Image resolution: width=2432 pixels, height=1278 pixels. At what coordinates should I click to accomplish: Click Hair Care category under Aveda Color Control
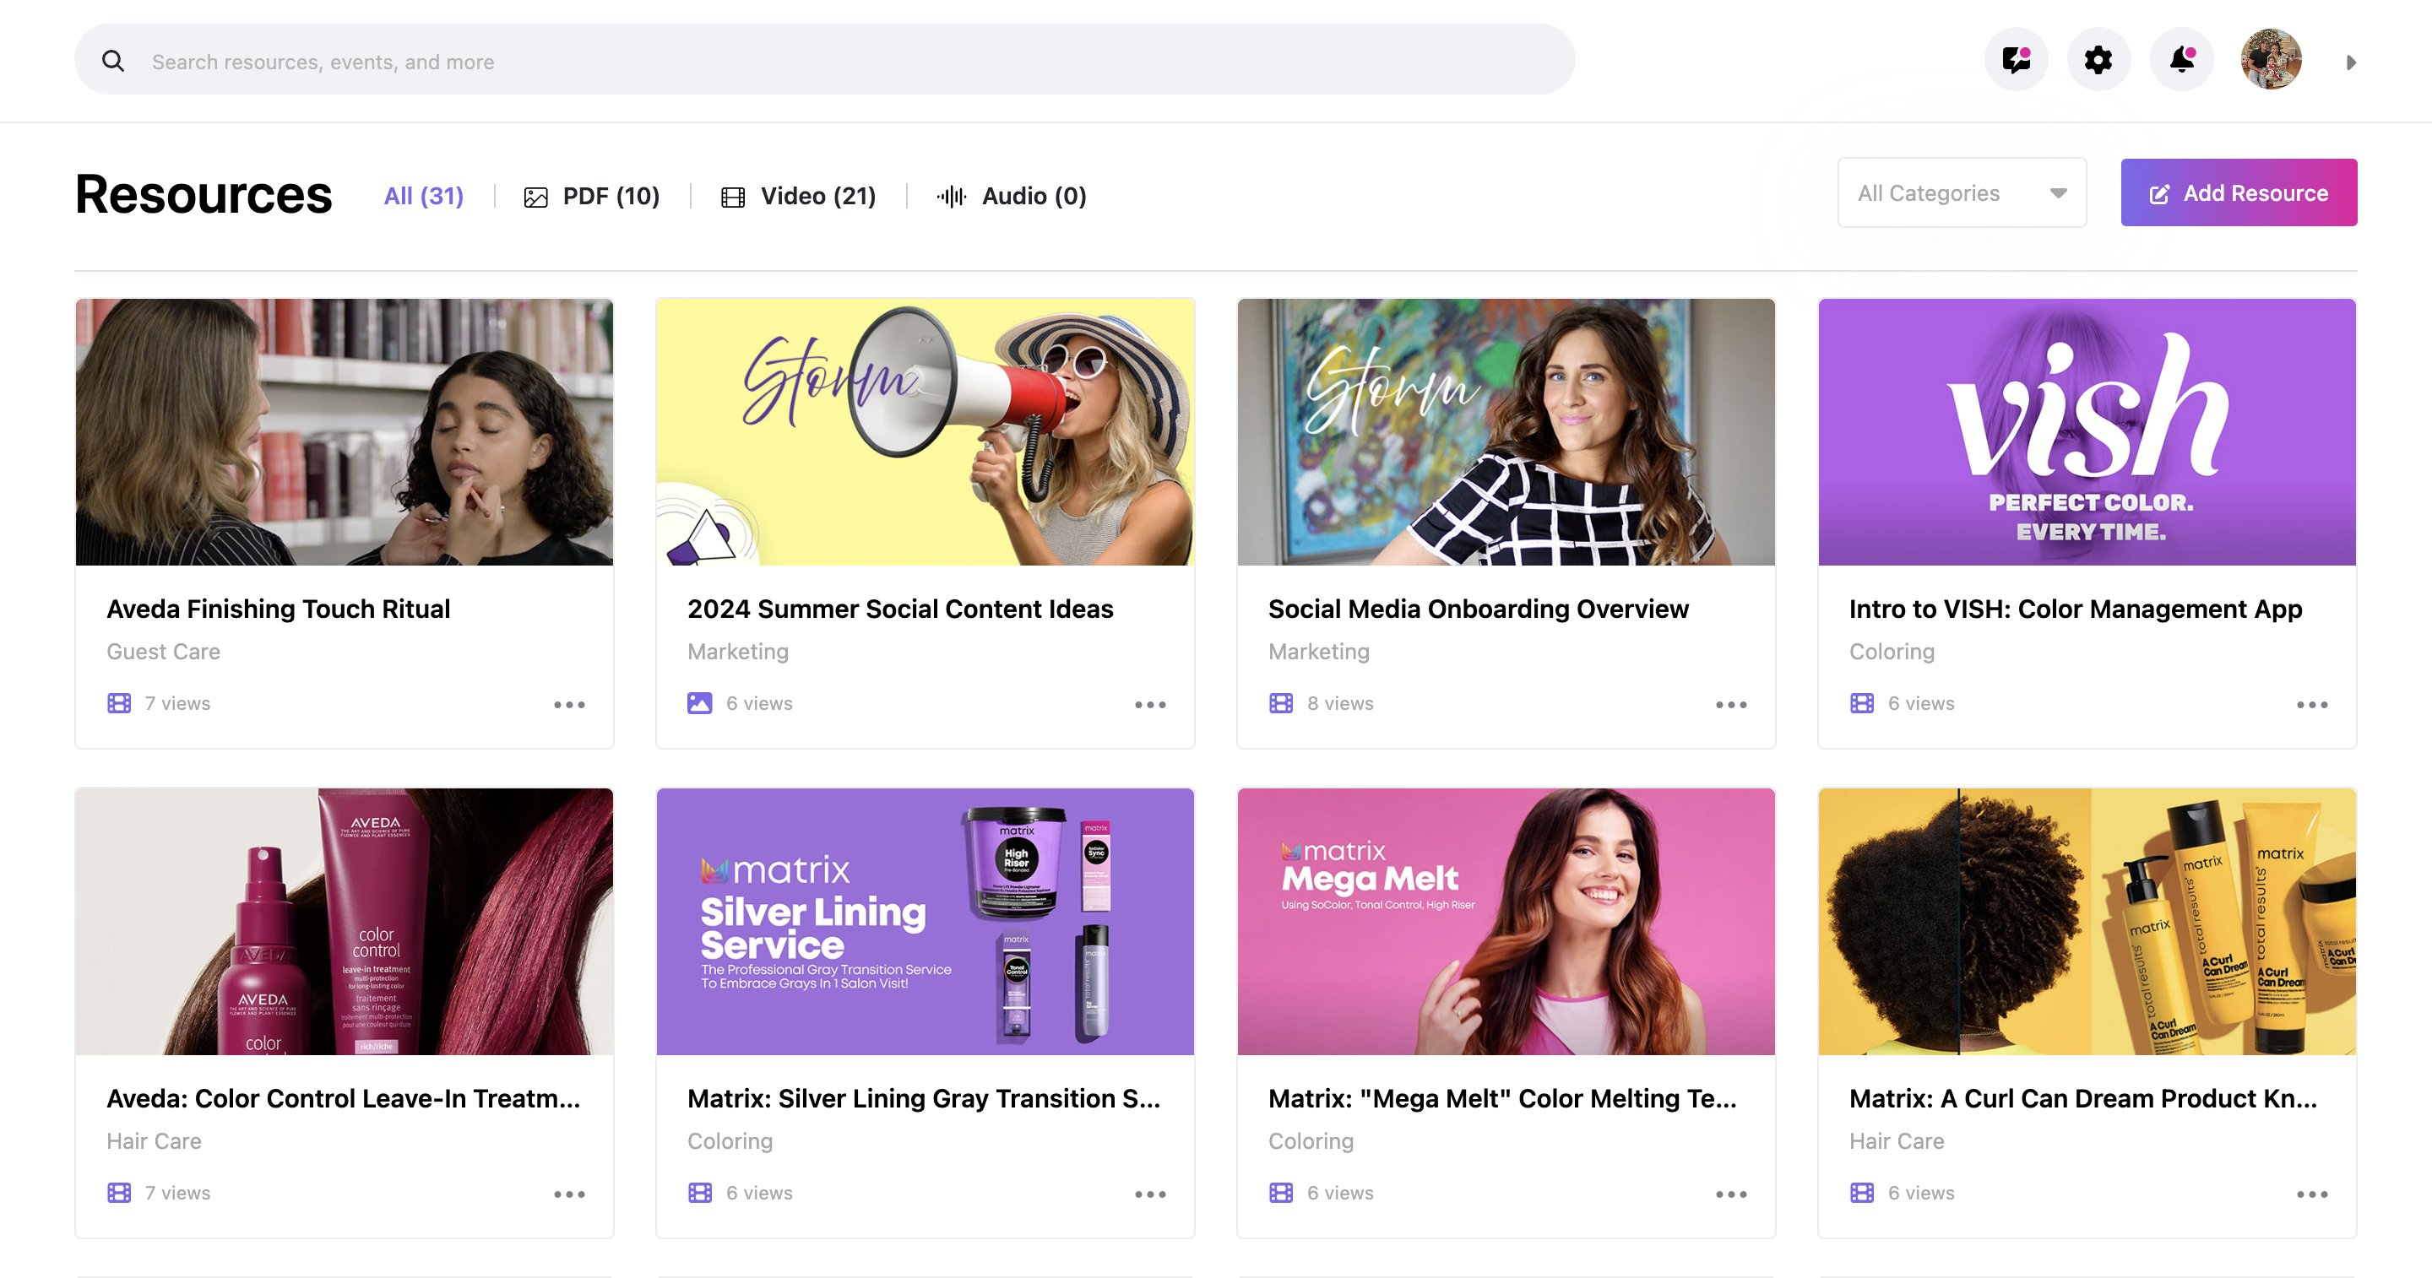(x=154, y=1141)
